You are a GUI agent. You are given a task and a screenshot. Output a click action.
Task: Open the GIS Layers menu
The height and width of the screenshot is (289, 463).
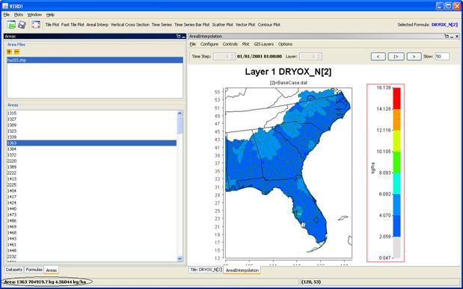[264, 44]
